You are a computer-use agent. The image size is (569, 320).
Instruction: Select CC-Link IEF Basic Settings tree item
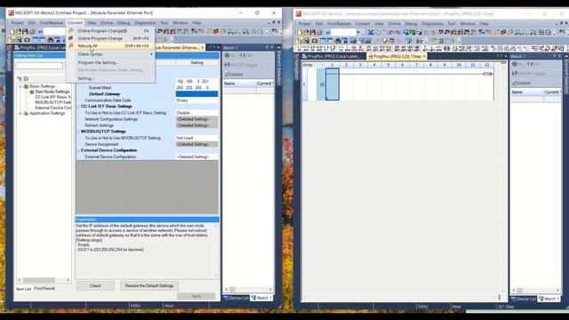53,97
